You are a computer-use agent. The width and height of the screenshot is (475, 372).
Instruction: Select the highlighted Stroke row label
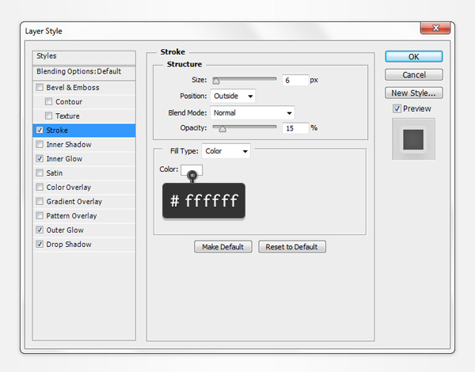(x=57, y=131)
